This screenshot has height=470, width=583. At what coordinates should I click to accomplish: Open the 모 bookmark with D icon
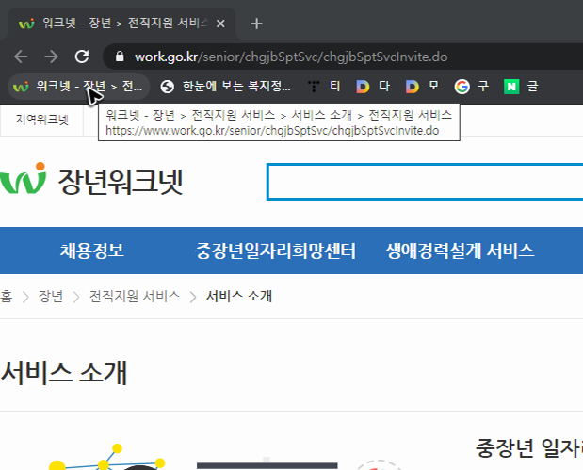[422, 87]
